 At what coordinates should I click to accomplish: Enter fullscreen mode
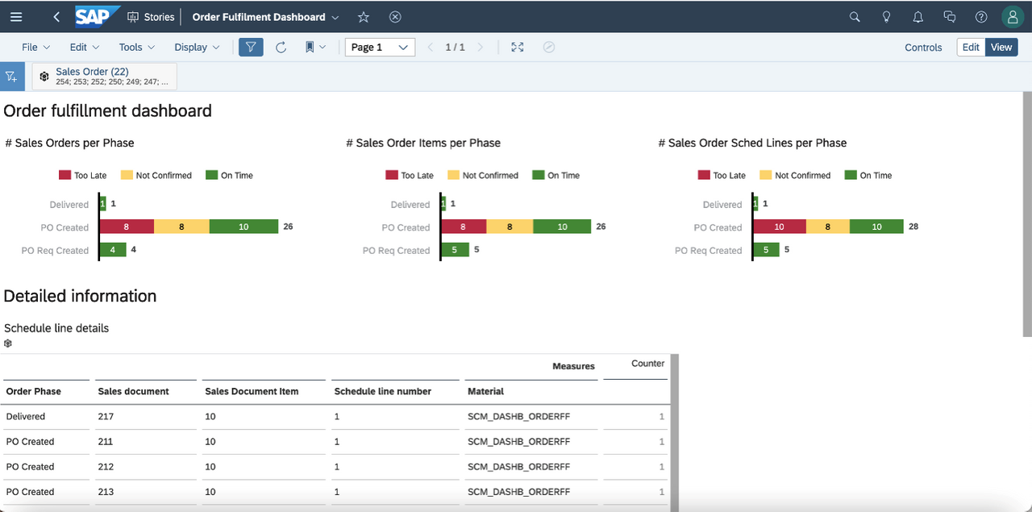[518, 47]
